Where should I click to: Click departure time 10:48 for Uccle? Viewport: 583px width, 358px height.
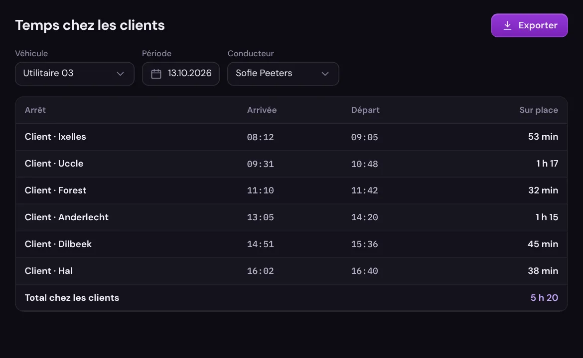(x=364, y=164)
